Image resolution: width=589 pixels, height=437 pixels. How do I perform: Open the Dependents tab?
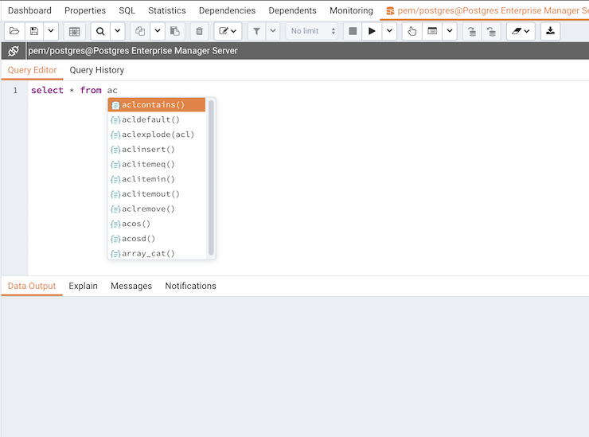click(x=293, y=10)
